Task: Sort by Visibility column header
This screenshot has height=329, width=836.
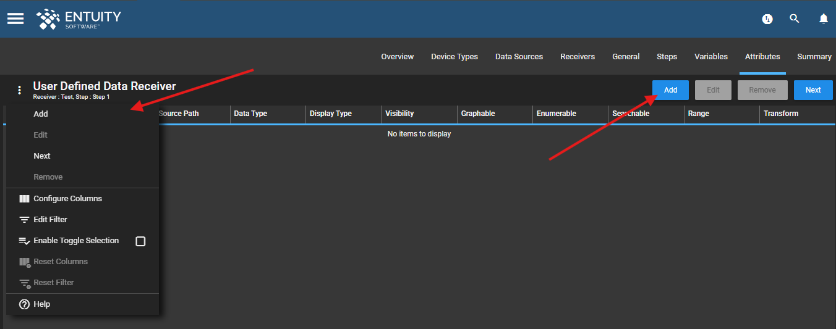Action: click(399, 114)
